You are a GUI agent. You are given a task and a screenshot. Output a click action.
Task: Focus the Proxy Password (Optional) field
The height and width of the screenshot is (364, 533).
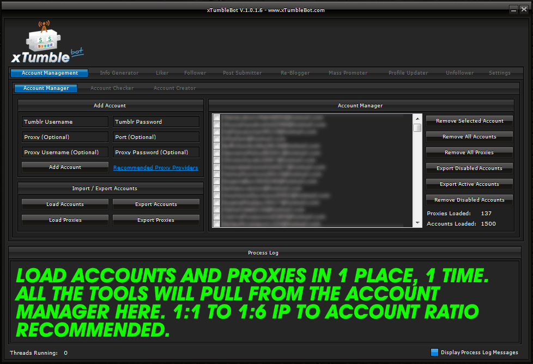point(156,152)
